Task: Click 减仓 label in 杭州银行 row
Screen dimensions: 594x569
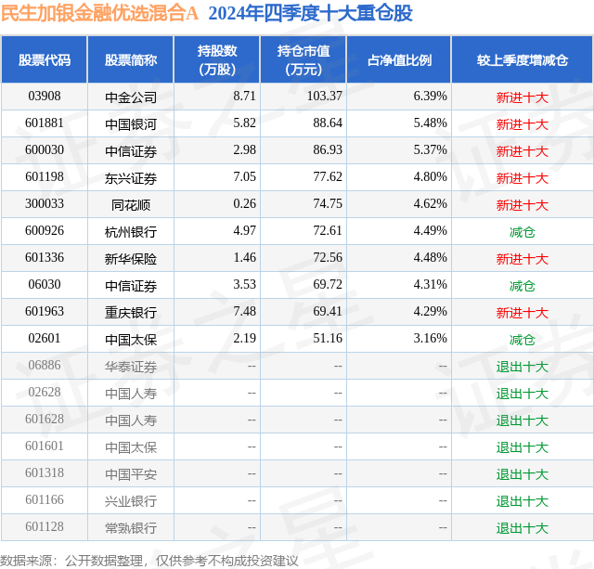Action: [522, 231]
